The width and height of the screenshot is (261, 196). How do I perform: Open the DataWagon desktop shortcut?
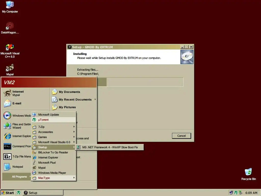pos(10,28)
